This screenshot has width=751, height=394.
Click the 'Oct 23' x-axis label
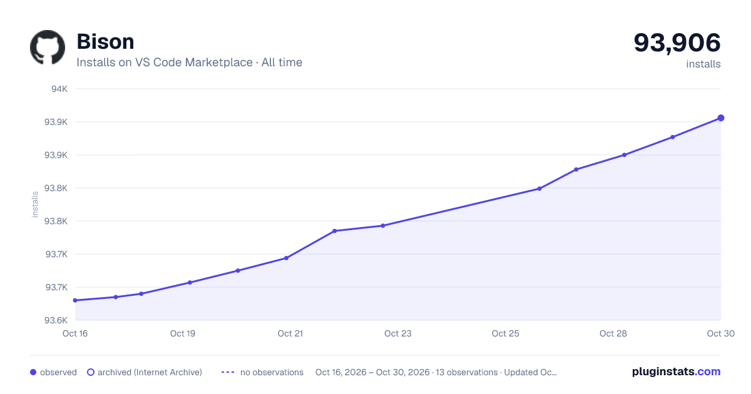tap(398, 333)
